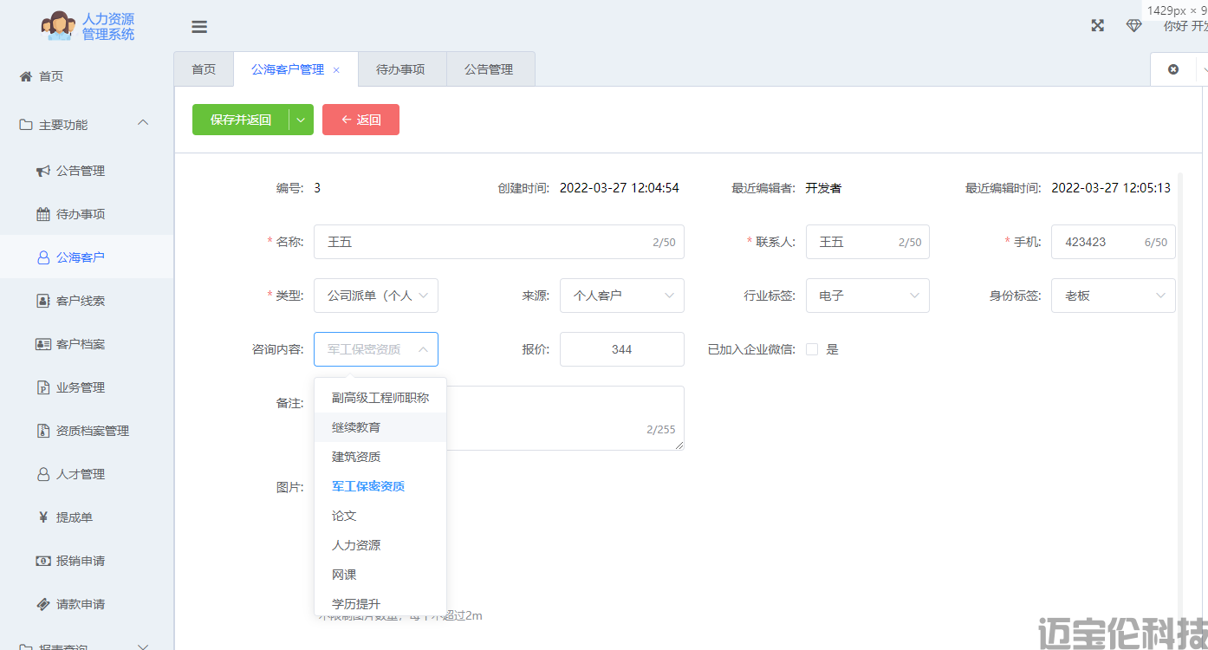Click the person icon for 人才管理
Screen dimensions: 1208x650
coord(43,474)
